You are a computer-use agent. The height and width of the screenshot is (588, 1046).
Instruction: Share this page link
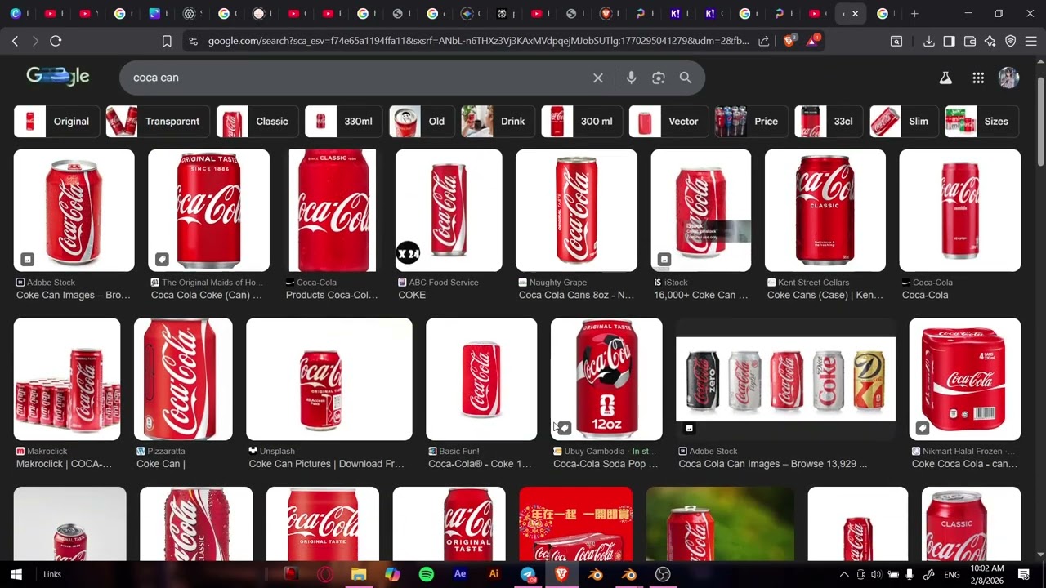pyautogui.click(x=764, y=41)
